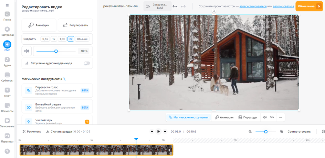This screenshot has width=325, height=158.
Task: Click the undo arrow icon
Action: [175, 6]
